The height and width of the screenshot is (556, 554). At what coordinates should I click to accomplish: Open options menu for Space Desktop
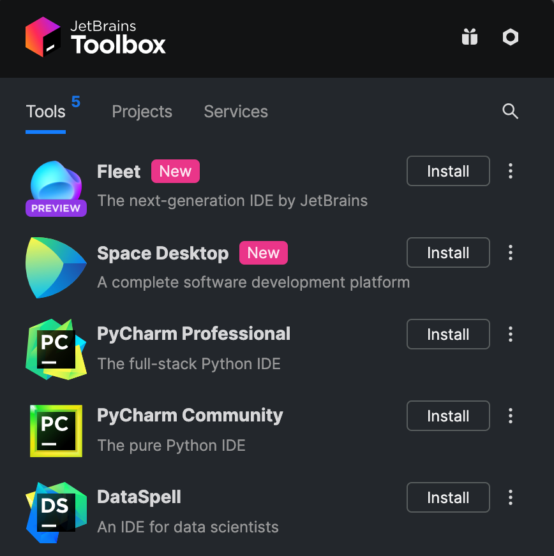click(x=511, y=252)
